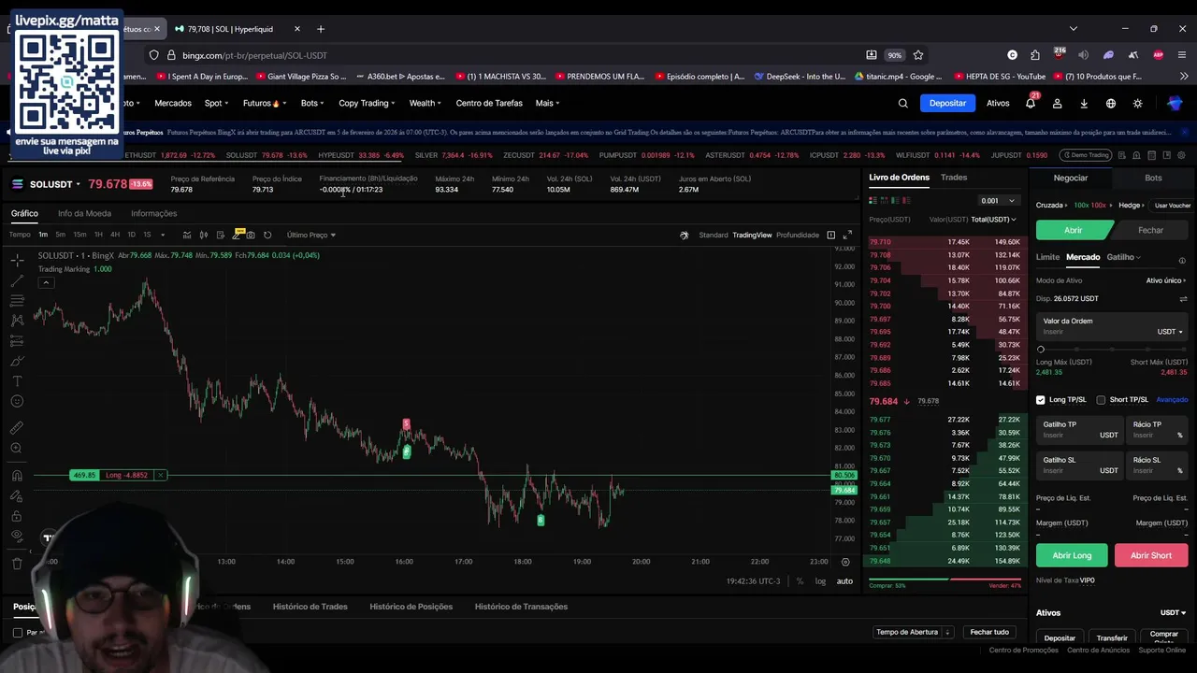Open the Info da Moeda tab
Viewport: 1197px width, 673px height.
click(84, 213)
